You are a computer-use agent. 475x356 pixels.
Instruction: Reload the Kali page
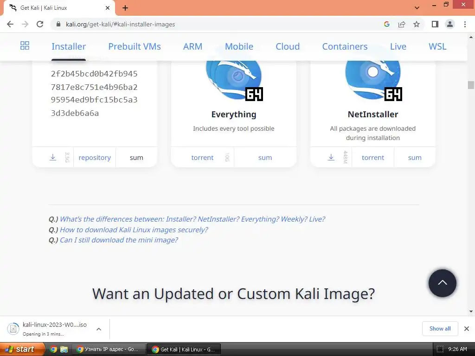[x=40, y=24]
